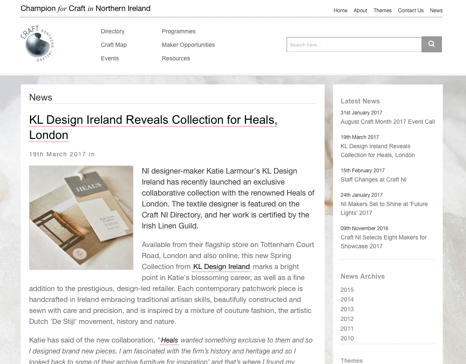View the 2014 news archive
This screenshot has height=364, width=466.
coord(347,299)
